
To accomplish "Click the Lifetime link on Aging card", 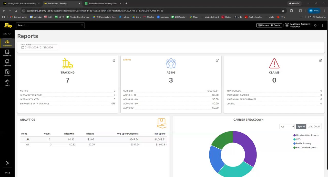I will tap(127, 60).
